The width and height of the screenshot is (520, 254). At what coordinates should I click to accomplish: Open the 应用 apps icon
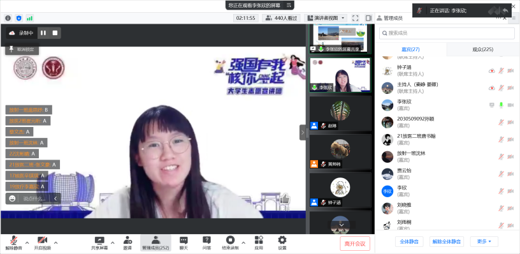tap(259, 243)
